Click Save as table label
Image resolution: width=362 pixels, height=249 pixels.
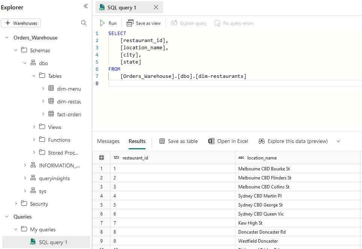(183, 141)
